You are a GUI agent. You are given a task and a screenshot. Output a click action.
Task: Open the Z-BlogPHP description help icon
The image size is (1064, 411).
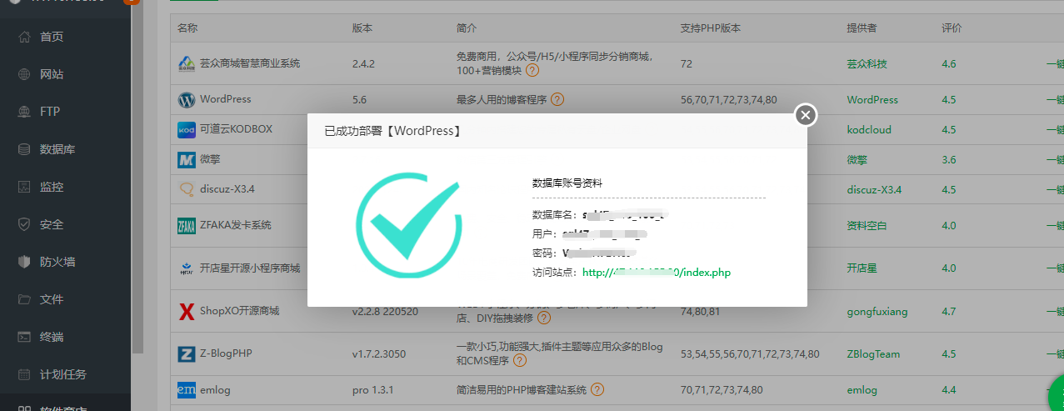point(519,361)
